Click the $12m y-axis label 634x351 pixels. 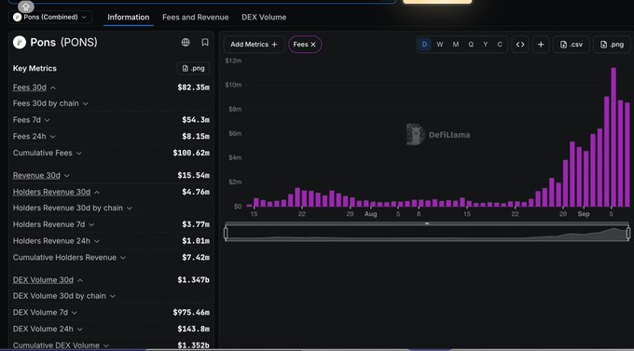(x=233, y=61)
